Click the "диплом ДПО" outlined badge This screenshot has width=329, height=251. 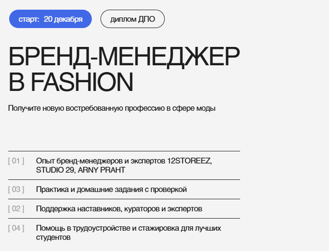(x=132, y=19)
